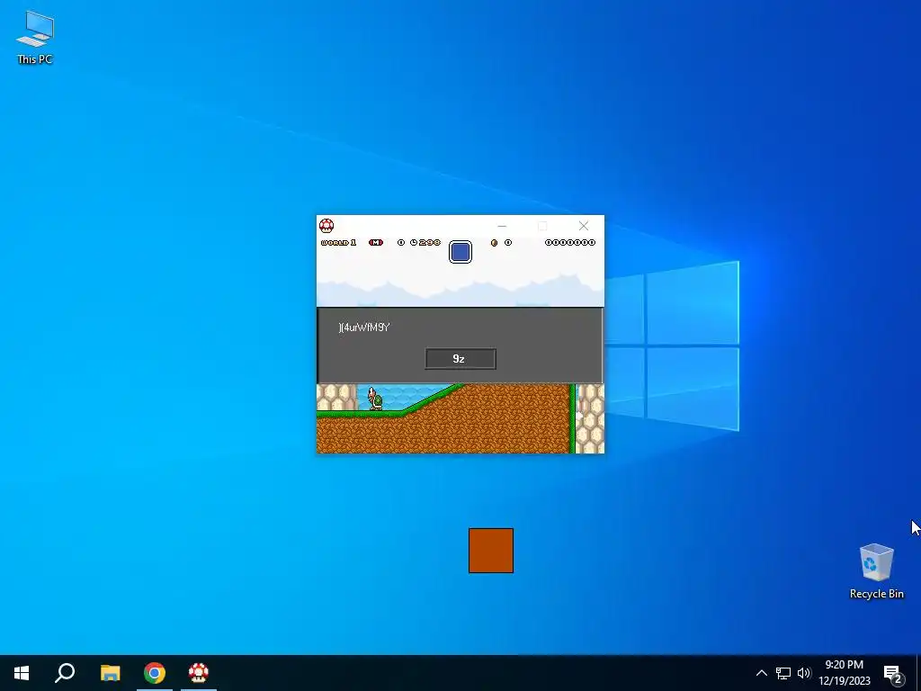Open the notification center icon
The width and height of the screenshot is (921, 691).
coord(893,673)
